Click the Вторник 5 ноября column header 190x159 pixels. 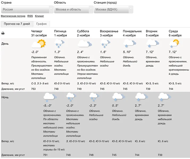(152, 33)
